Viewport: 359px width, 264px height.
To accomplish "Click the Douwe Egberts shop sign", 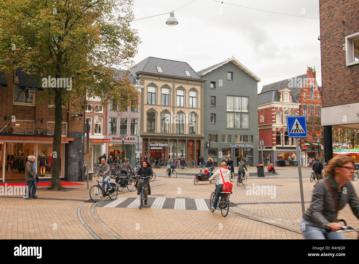I will (x=159, y=145).
